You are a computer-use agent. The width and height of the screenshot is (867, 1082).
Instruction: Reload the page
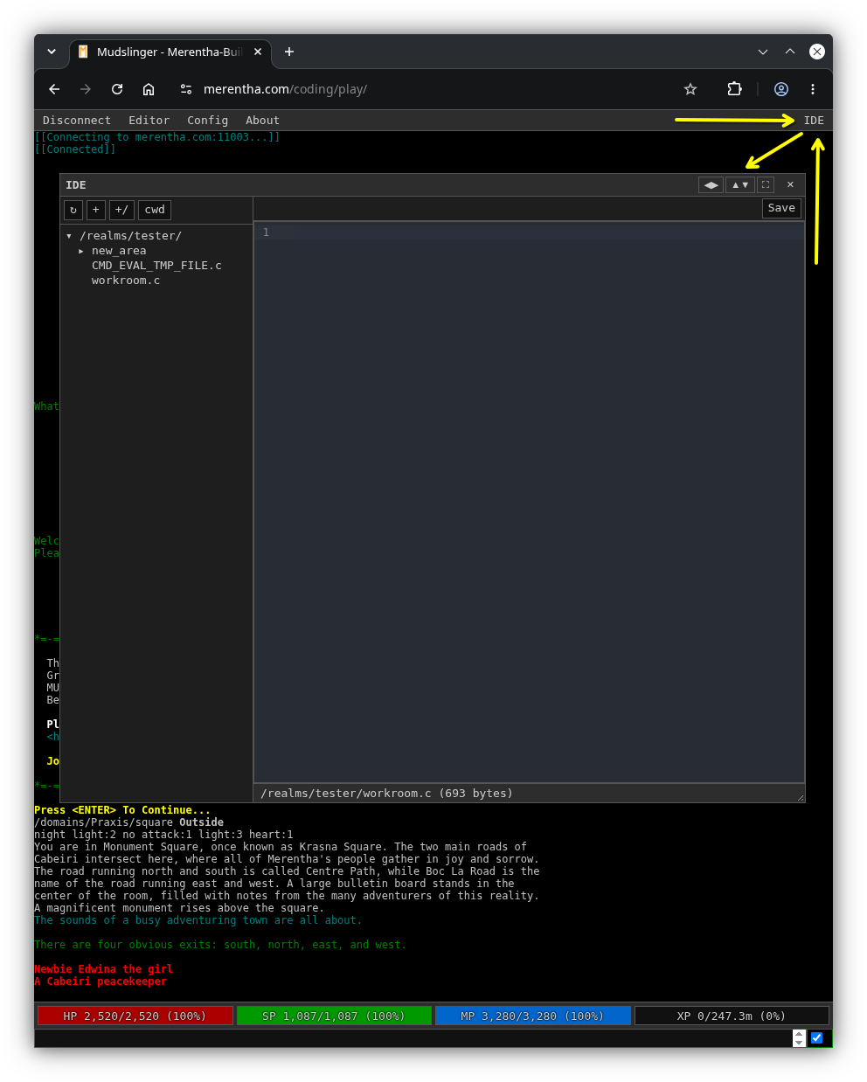pyautogui.click(x=117, y=89)
